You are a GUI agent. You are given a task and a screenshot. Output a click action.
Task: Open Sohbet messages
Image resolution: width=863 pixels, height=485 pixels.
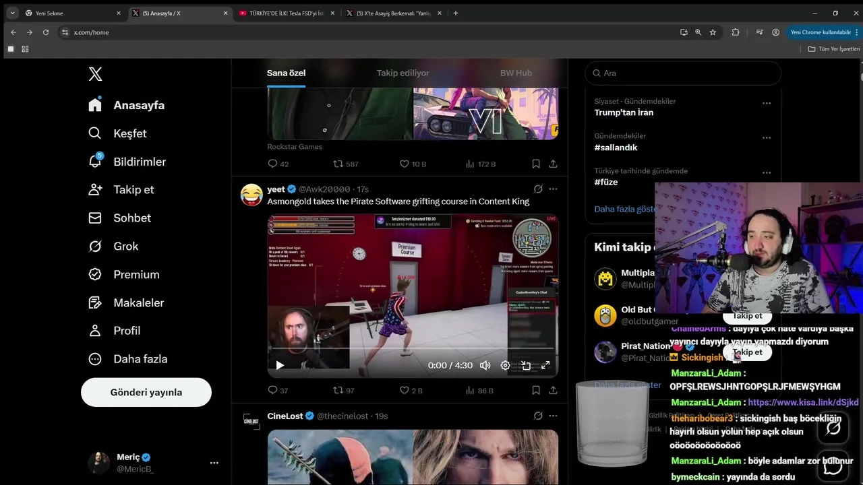[x=119, y=218]
